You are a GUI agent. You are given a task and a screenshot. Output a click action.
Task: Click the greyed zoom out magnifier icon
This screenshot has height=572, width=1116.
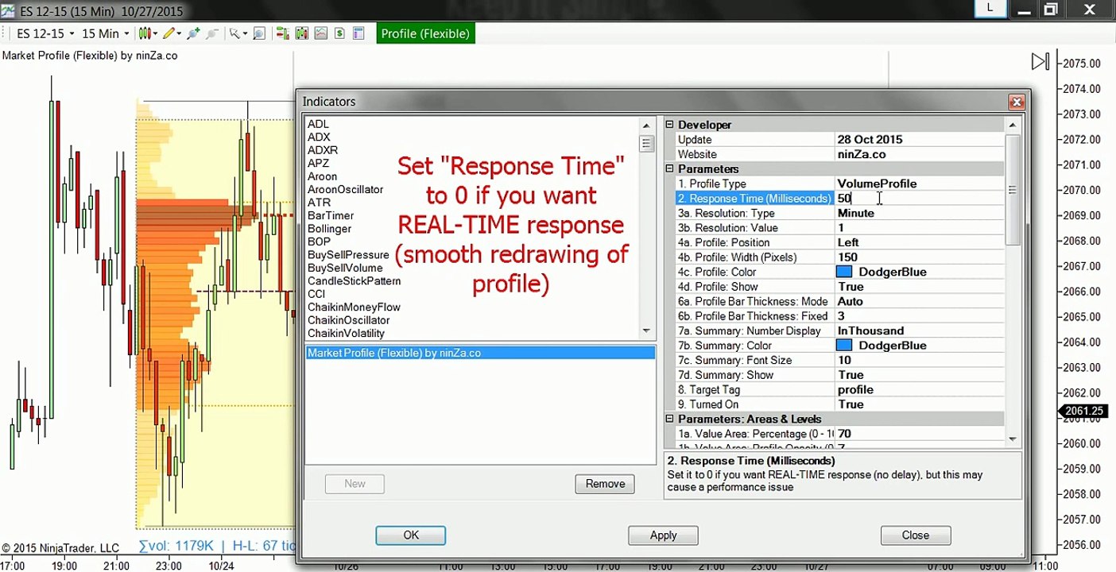point(213,33)
